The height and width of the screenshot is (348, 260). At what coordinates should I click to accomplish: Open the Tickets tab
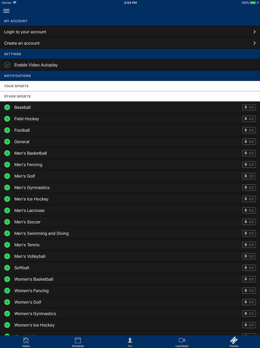(x=234, y=342)
